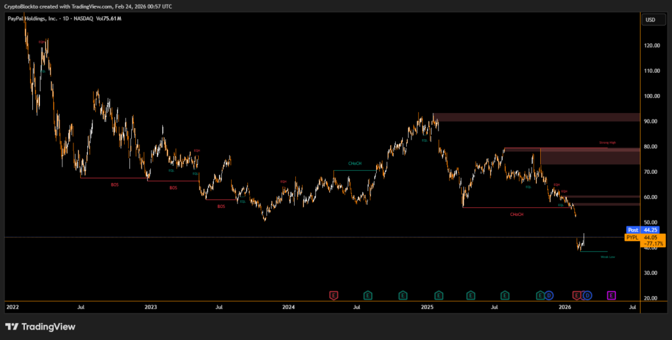This screenshot has width=672, height=340.
Task: Select the dark red supply zone near 90.00
Action: point(535,117)
